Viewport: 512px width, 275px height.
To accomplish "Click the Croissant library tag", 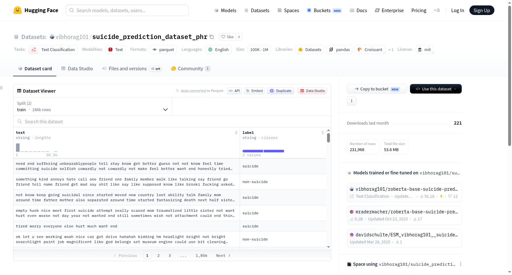I will 370,50.
